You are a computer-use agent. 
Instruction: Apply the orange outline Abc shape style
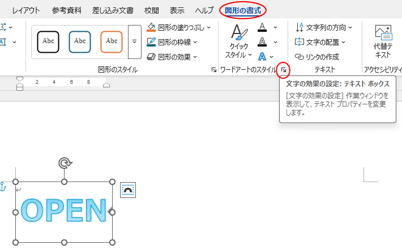[112, 42]
